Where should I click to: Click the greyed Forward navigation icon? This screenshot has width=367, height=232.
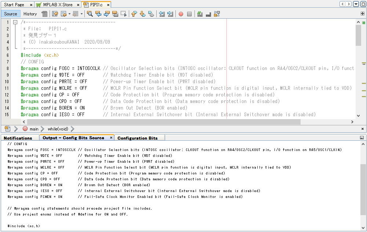click(75, 14)
